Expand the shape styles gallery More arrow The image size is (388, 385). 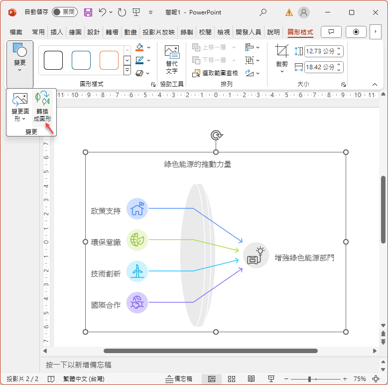(127, 70)
